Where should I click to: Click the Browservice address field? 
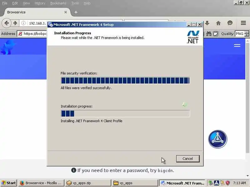tap(32, 34)
